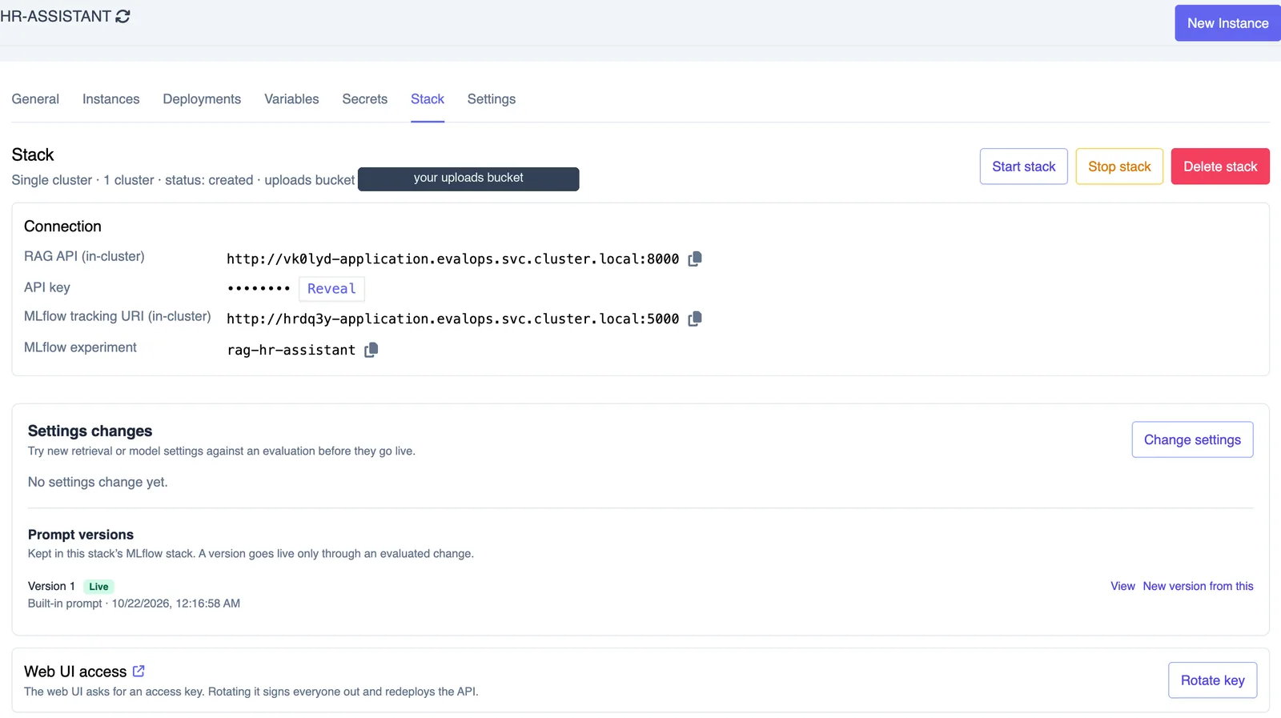The image size is (1281, 718).
Task: Open the General tab
Action: 35,99
